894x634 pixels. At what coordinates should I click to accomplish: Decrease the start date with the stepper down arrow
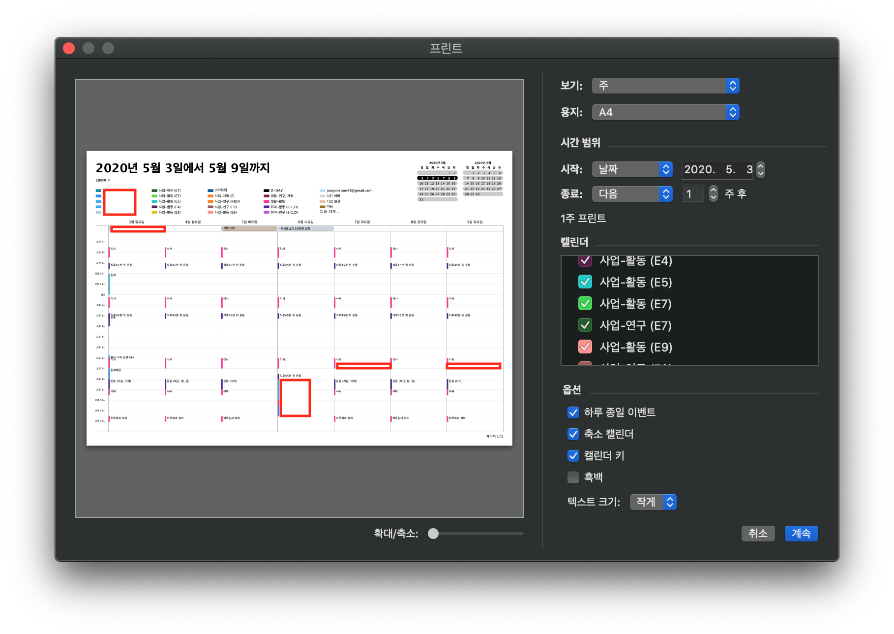[761, 173]
